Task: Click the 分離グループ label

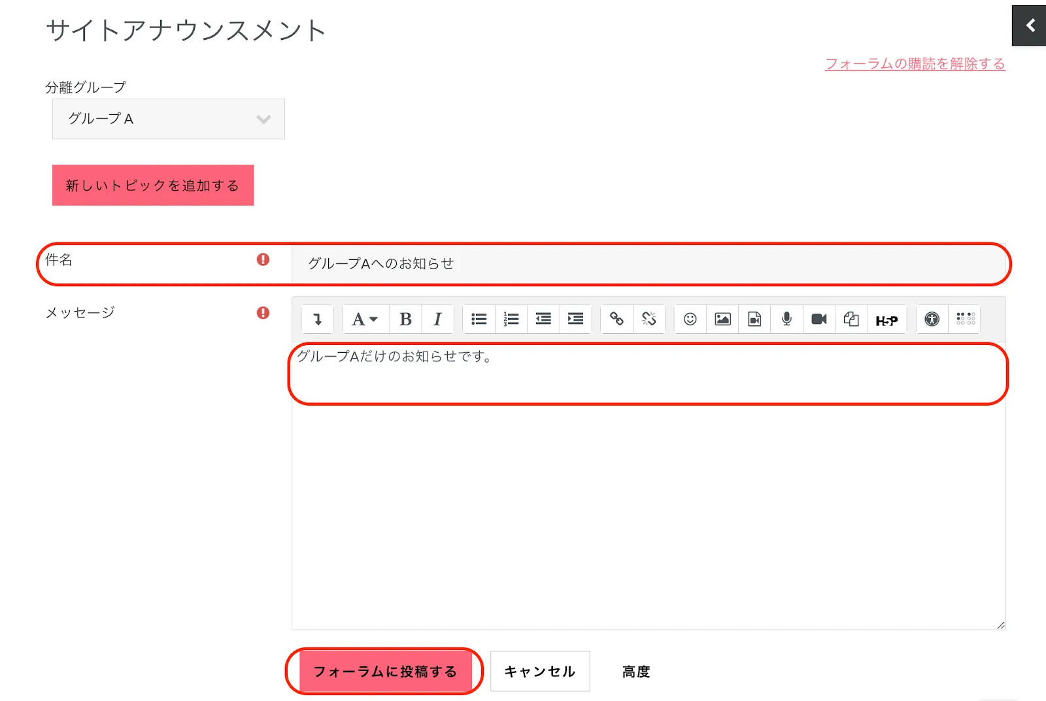Action: tap(86, 87)
